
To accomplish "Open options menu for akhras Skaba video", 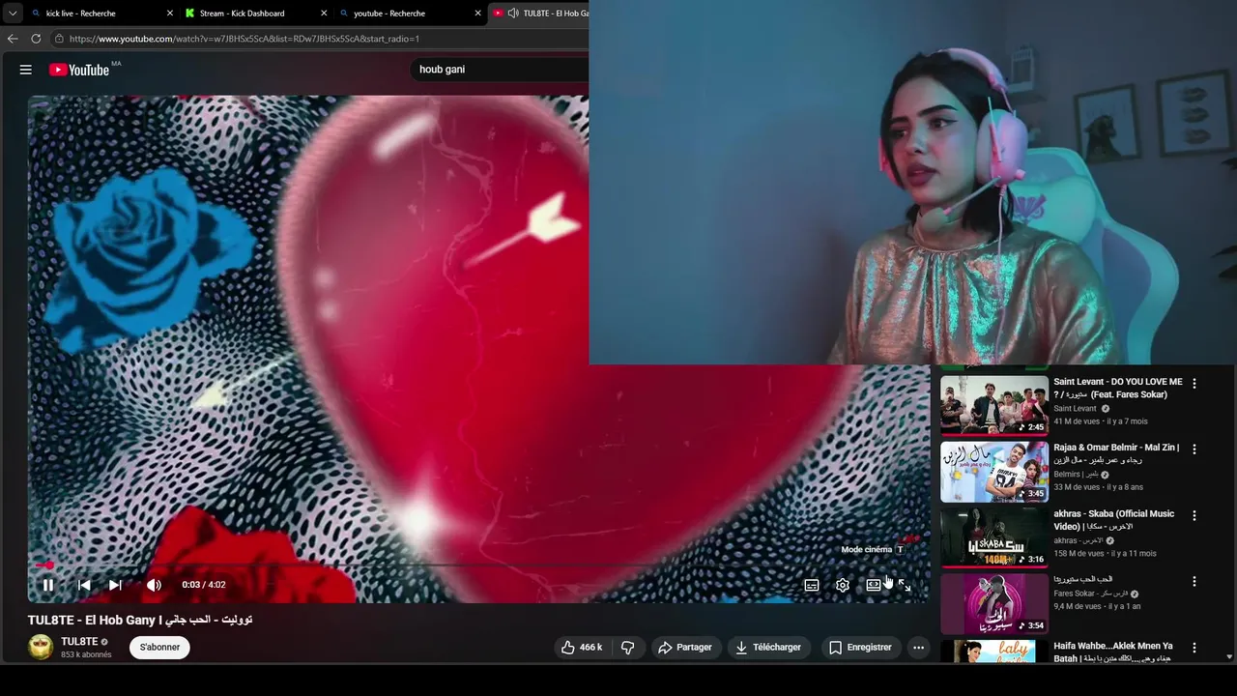I will [x=1194, y=516].
